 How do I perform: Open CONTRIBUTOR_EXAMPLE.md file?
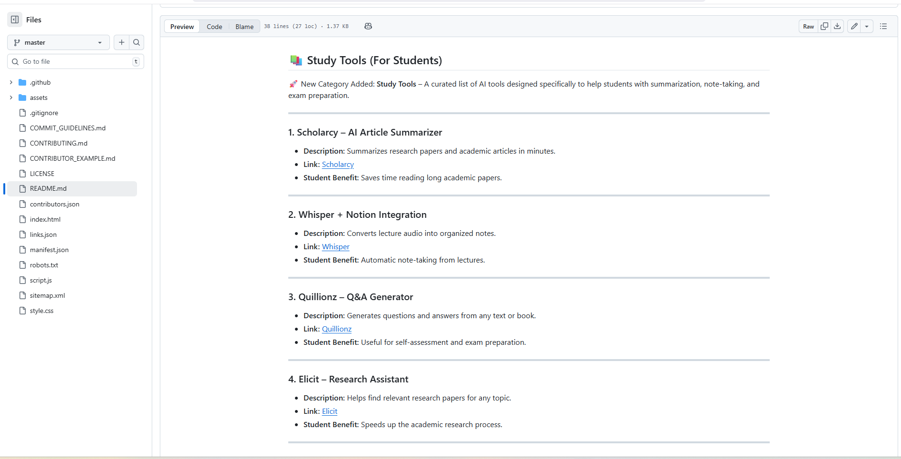(x=72, y=158)
